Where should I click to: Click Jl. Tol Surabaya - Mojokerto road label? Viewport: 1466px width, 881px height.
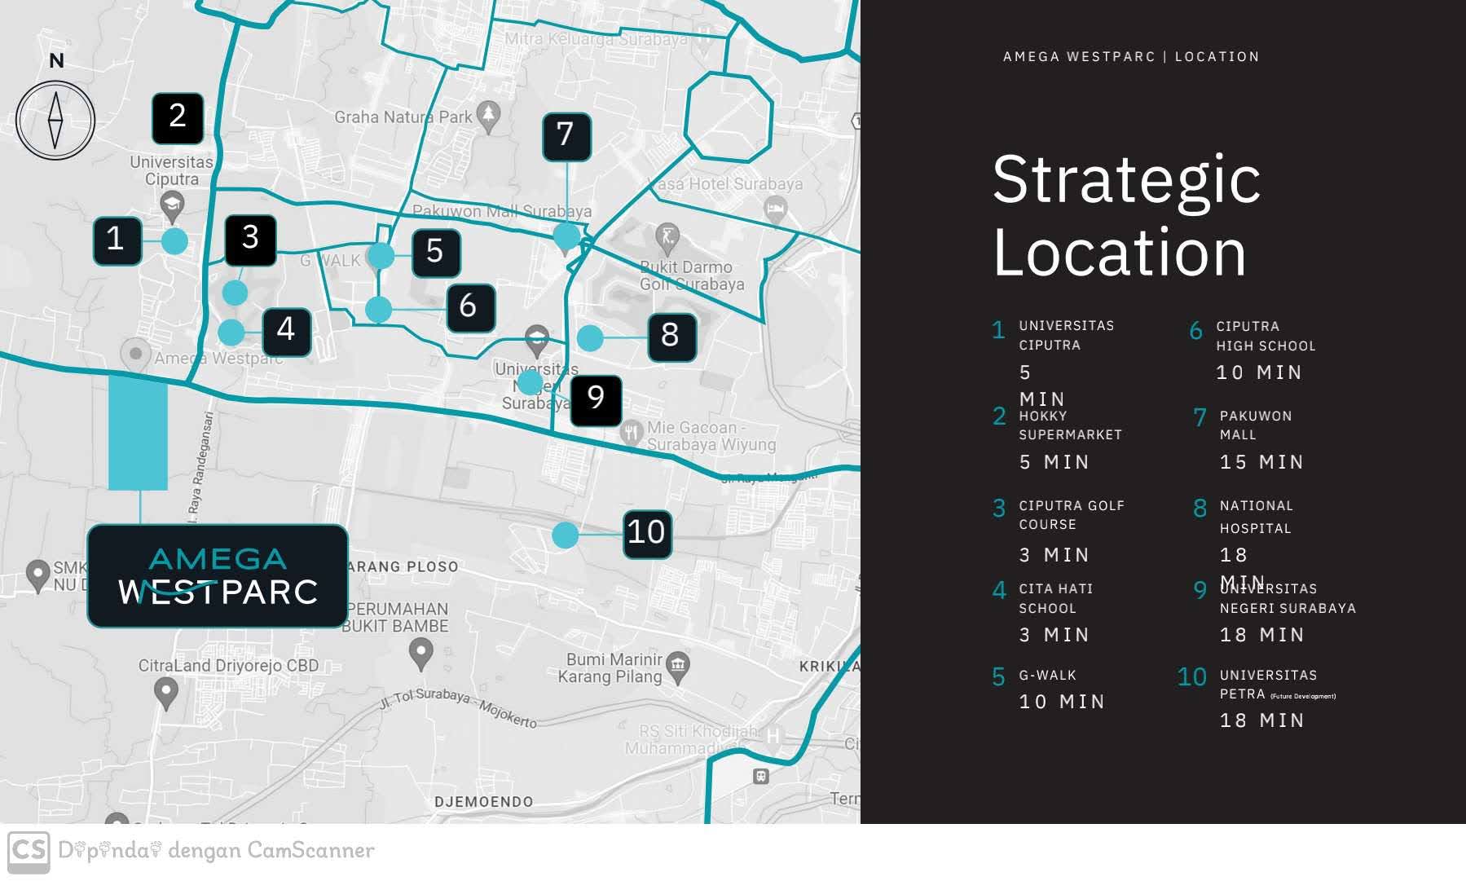pos(458,710)
